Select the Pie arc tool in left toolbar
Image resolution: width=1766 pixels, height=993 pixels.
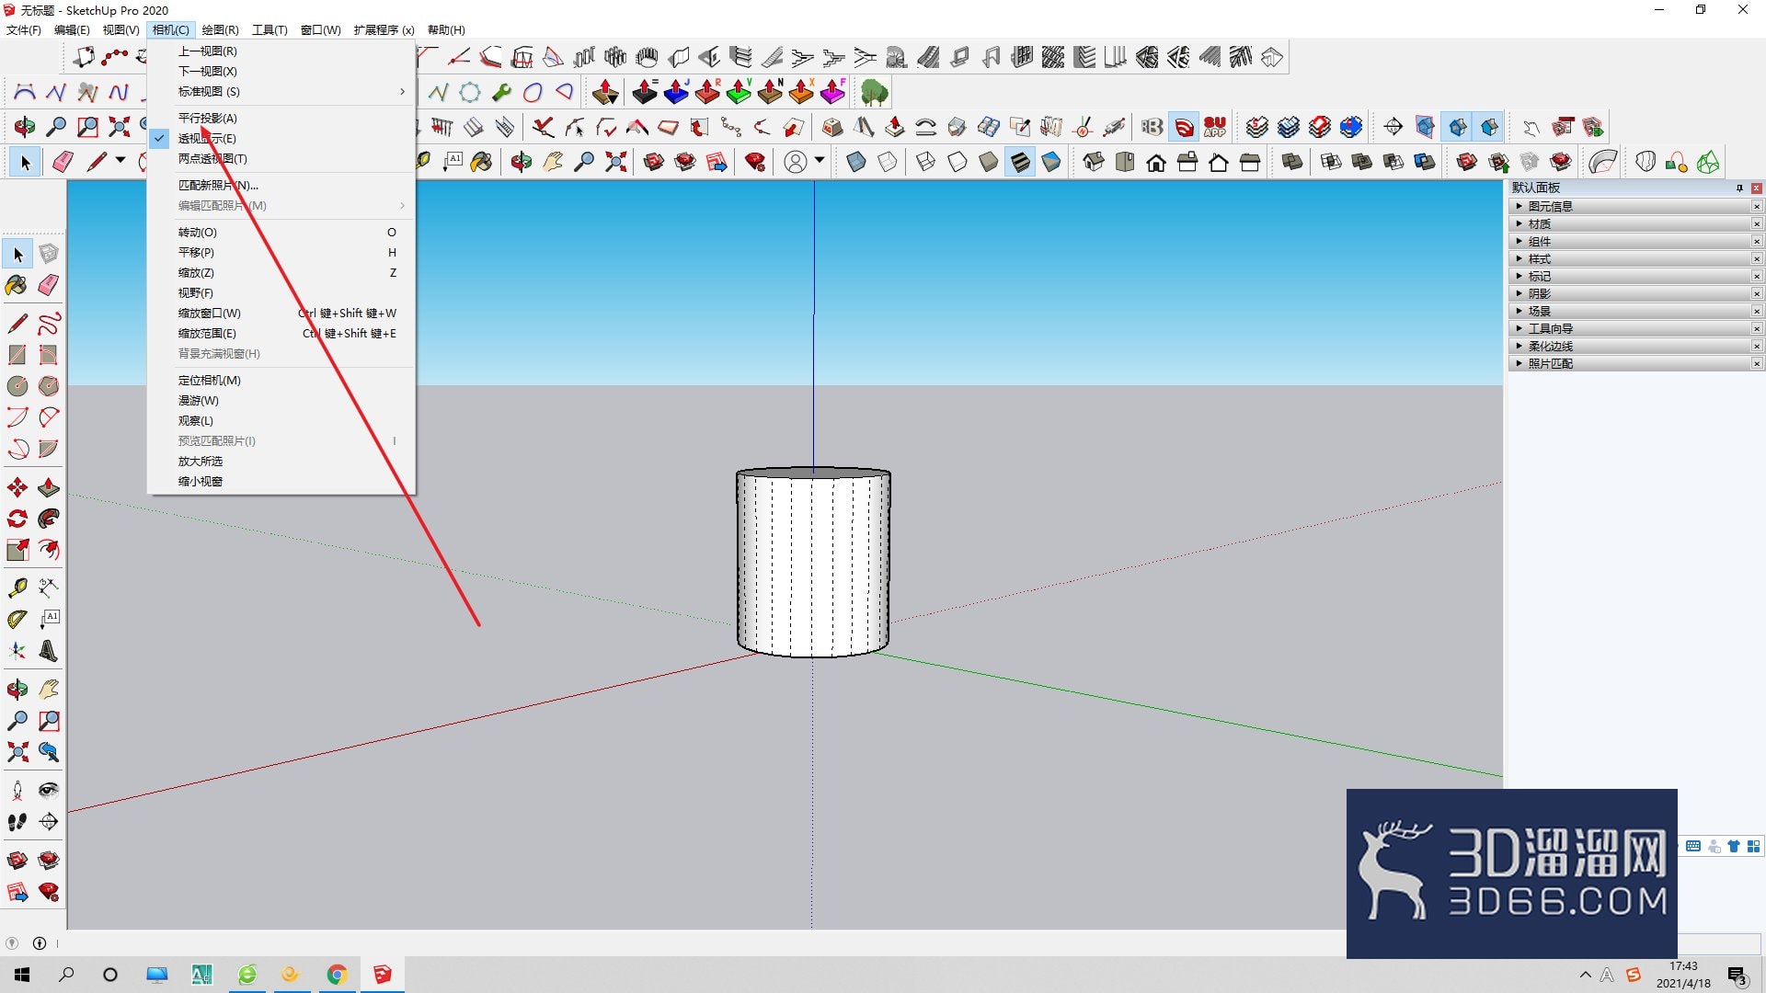(49, 449)
